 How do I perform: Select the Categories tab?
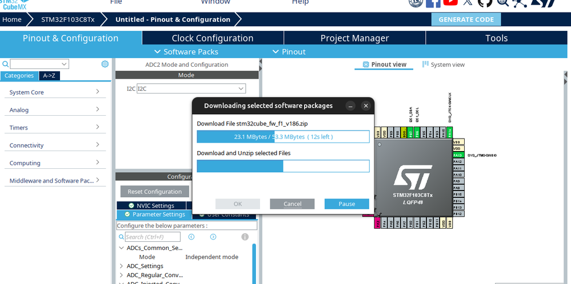pos(19,75)
